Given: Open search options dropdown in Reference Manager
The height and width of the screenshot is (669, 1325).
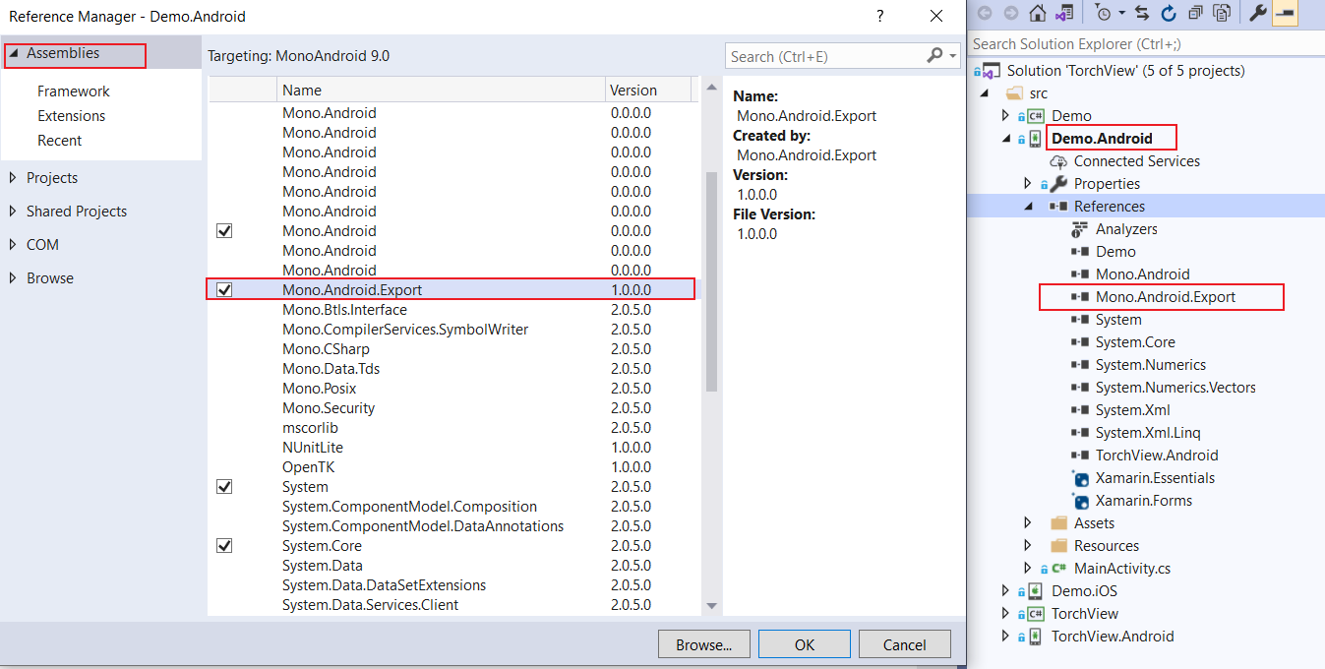Looking at the screenshot, I should 953,56.
